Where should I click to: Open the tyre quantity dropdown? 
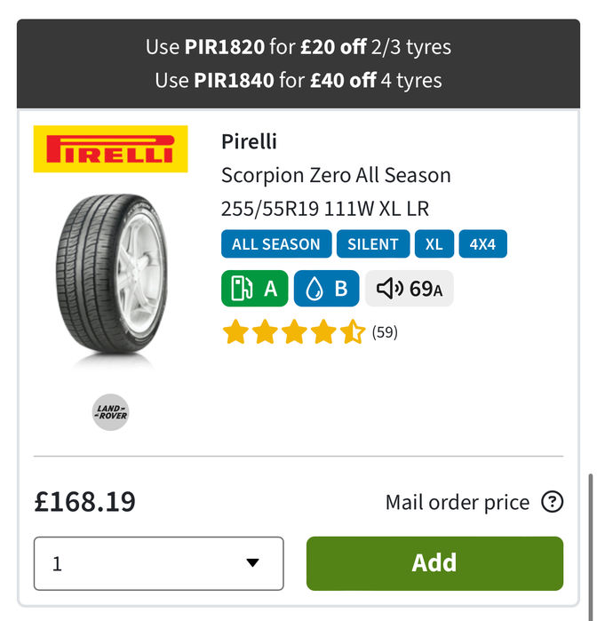pos(159,563)
